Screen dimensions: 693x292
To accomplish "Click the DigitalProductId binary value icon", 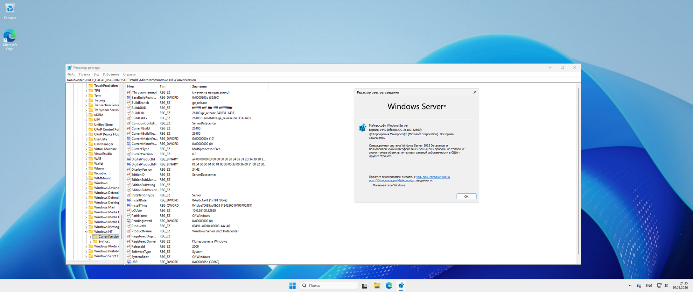I will (129, 159).
